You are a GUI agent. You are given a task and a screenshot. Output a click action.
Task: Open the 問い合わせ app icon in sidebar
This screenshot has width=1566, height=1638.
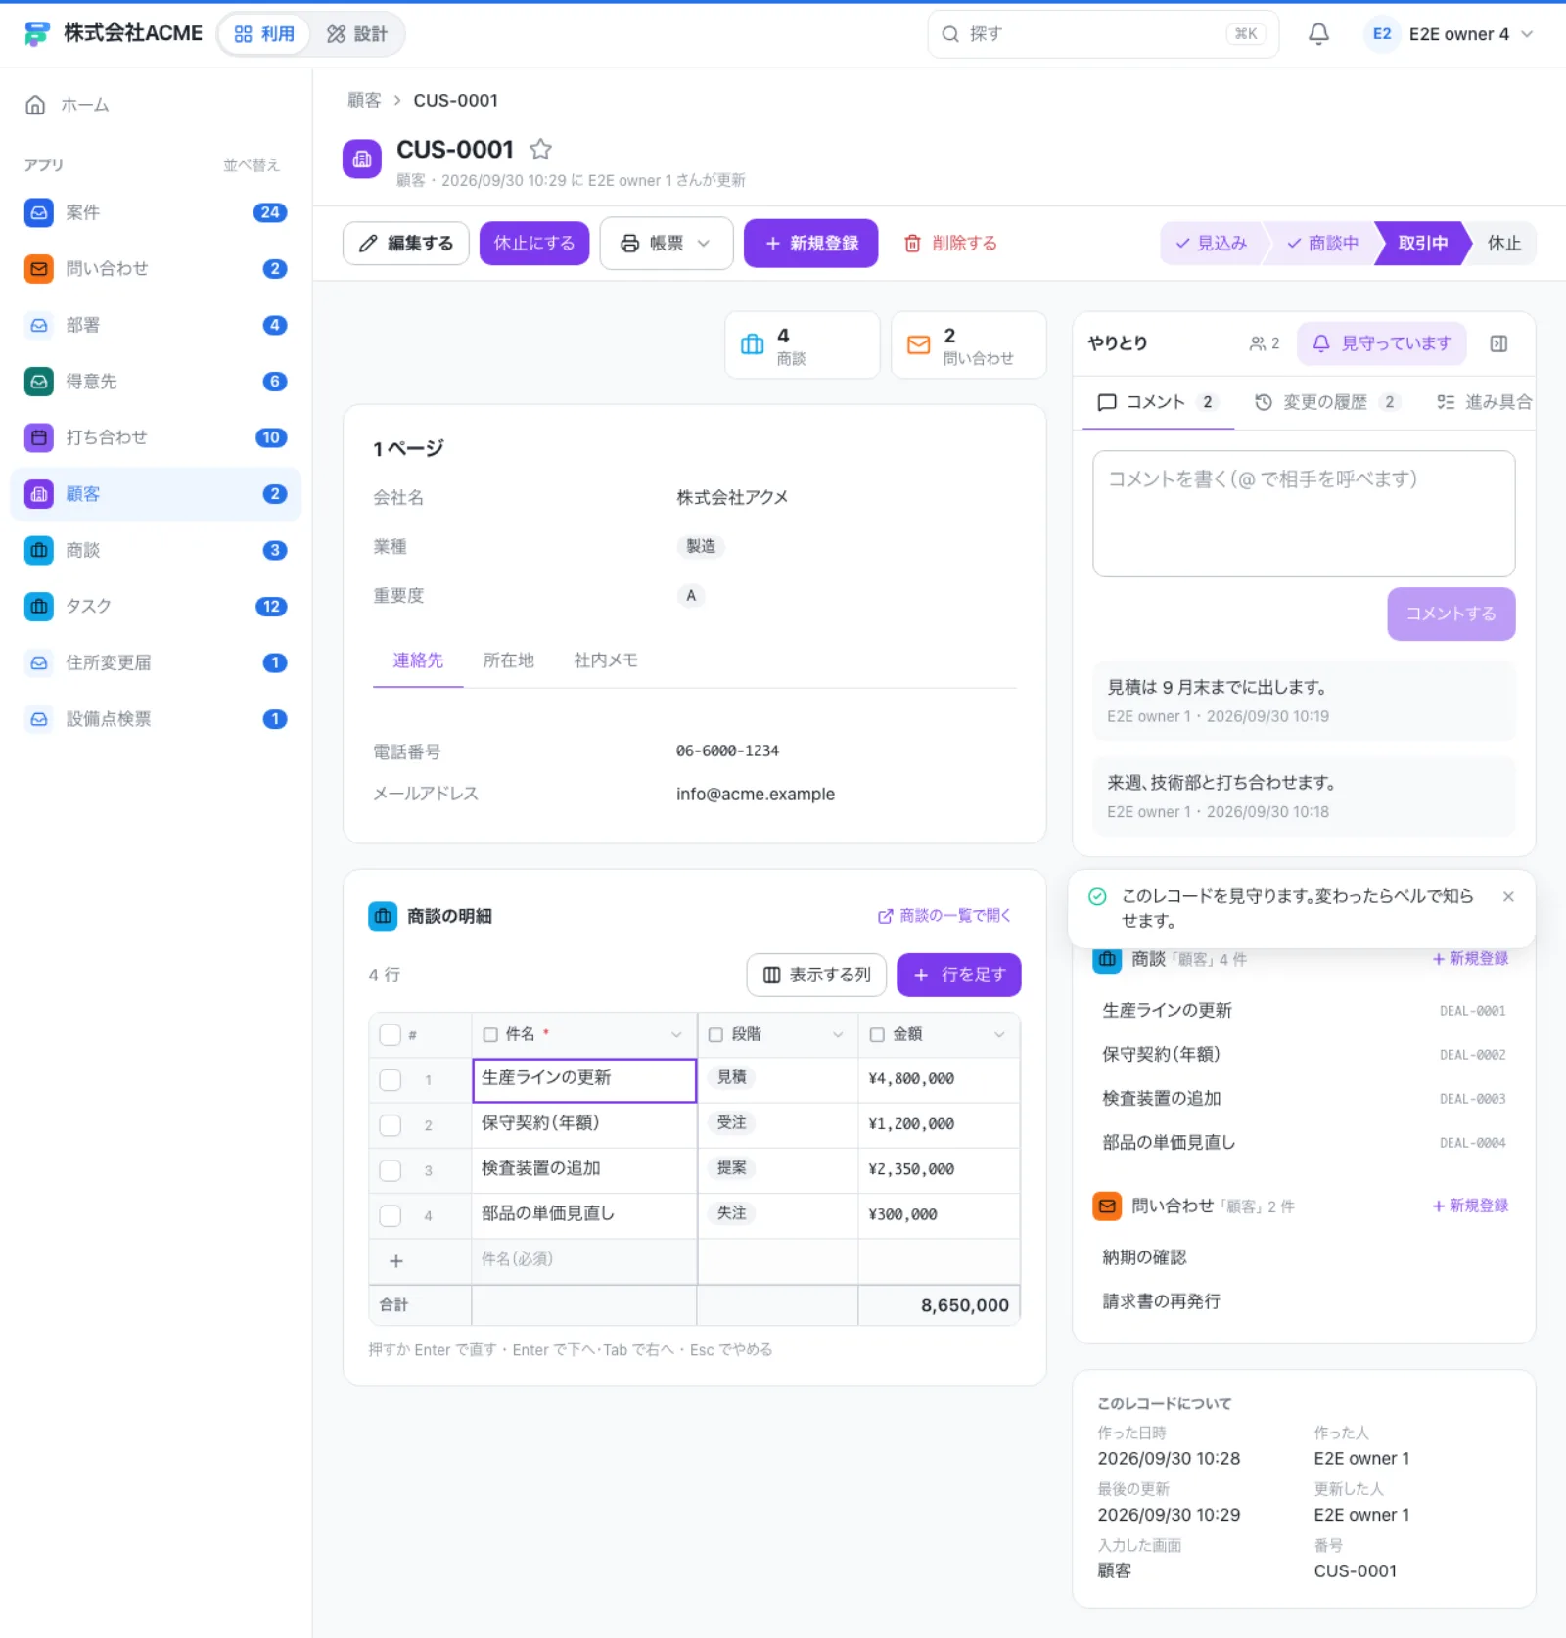pos(39,268)
